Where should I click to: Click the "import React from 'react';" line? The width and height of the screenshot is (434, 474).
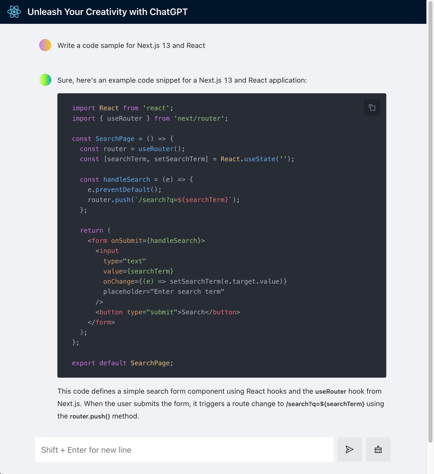click(x=123, y=108)
